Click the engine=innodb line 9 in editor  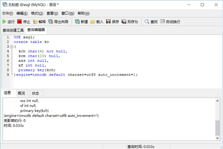(76, 75)
